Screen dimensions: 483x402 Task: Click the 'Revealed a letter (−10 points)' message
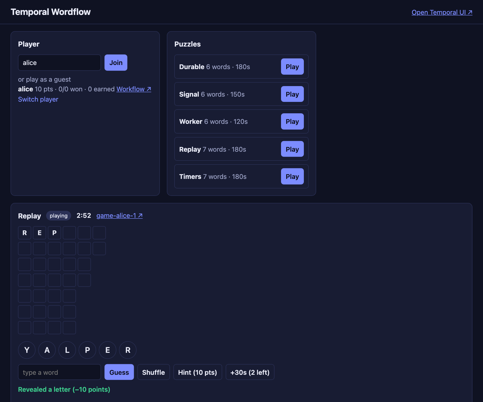pyautogui.click(x=64, y=389)
